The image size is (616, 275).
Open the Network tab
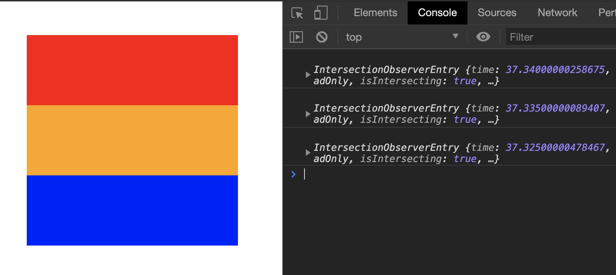pos(557,13)
